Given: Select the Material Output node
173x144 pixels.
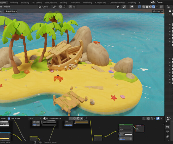Looking at the screenshot, I should click(140, 128).
